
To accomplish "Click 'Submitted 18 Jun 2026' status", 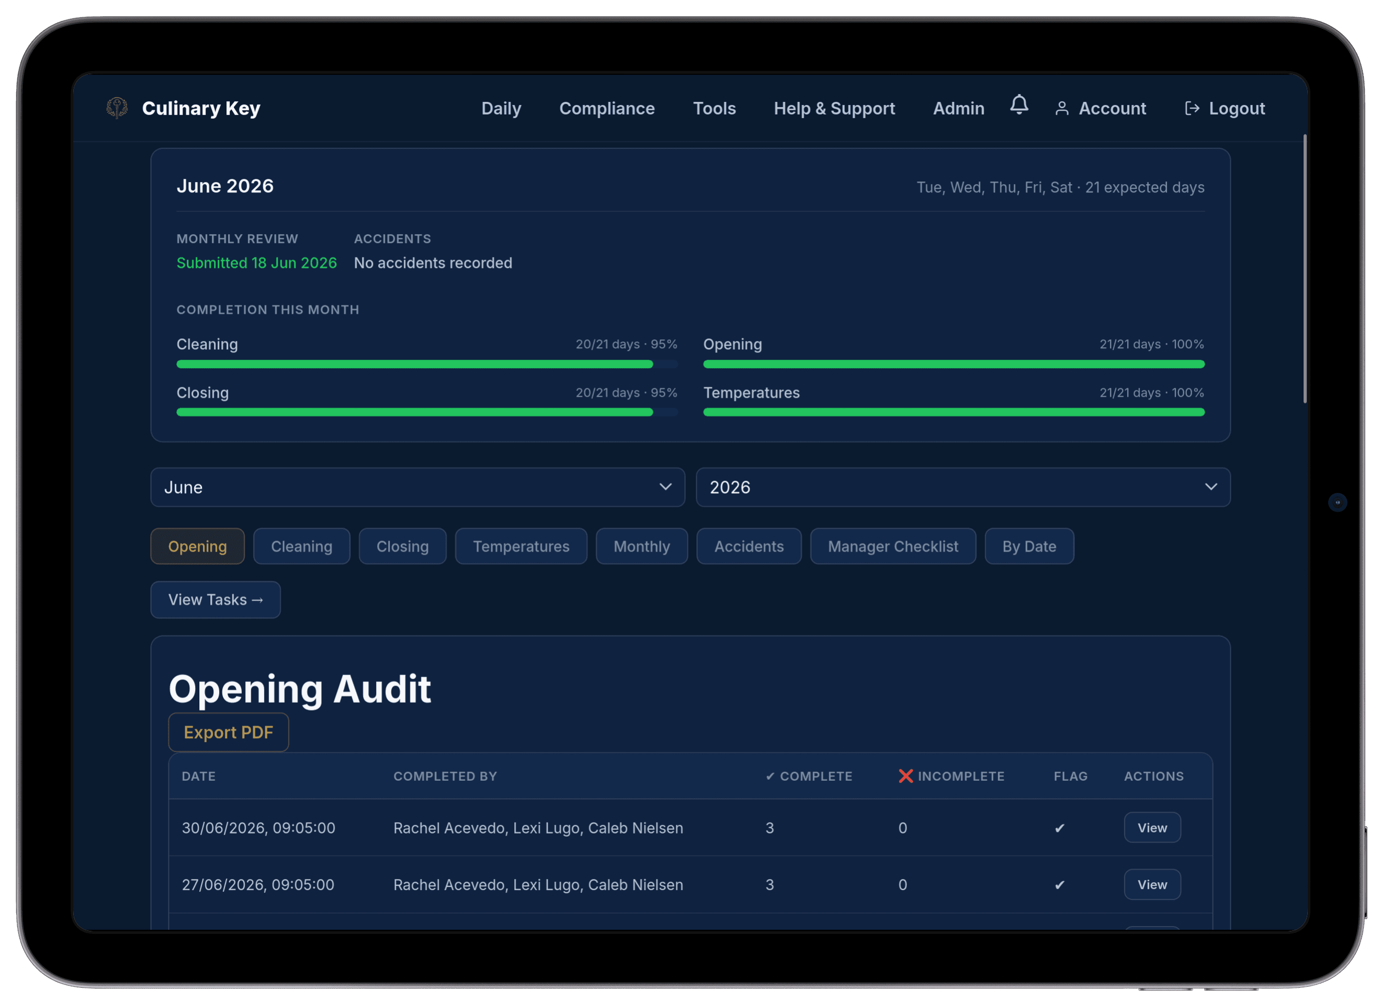I will point(256,263).
